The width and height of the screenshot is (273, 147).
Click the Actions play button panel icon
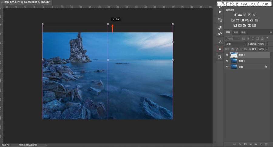220,12
